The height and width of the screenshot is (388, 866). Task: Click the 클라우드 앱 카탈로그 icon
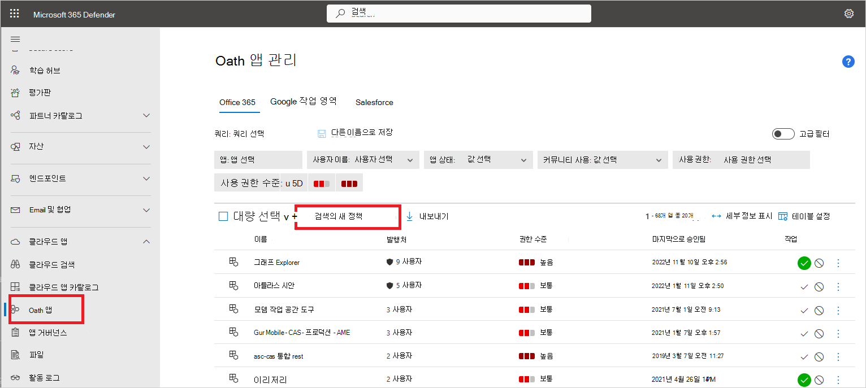[15, 287]
